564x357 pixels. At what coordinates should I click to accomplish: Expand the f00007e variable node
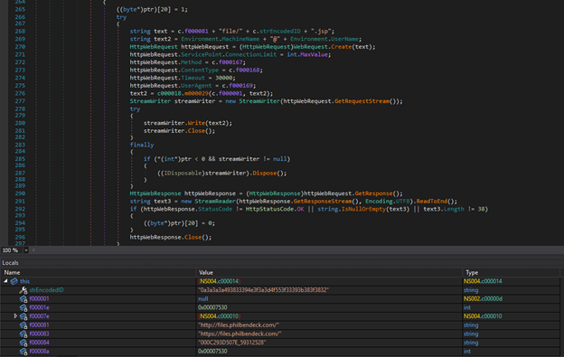15,316
